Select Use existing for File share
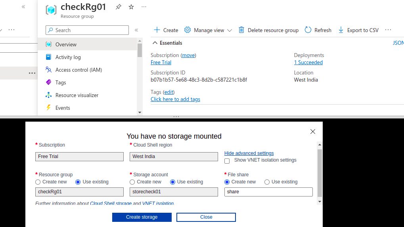Image resolution: width=404 pixels, height=227 pixels. pos(267,182)
